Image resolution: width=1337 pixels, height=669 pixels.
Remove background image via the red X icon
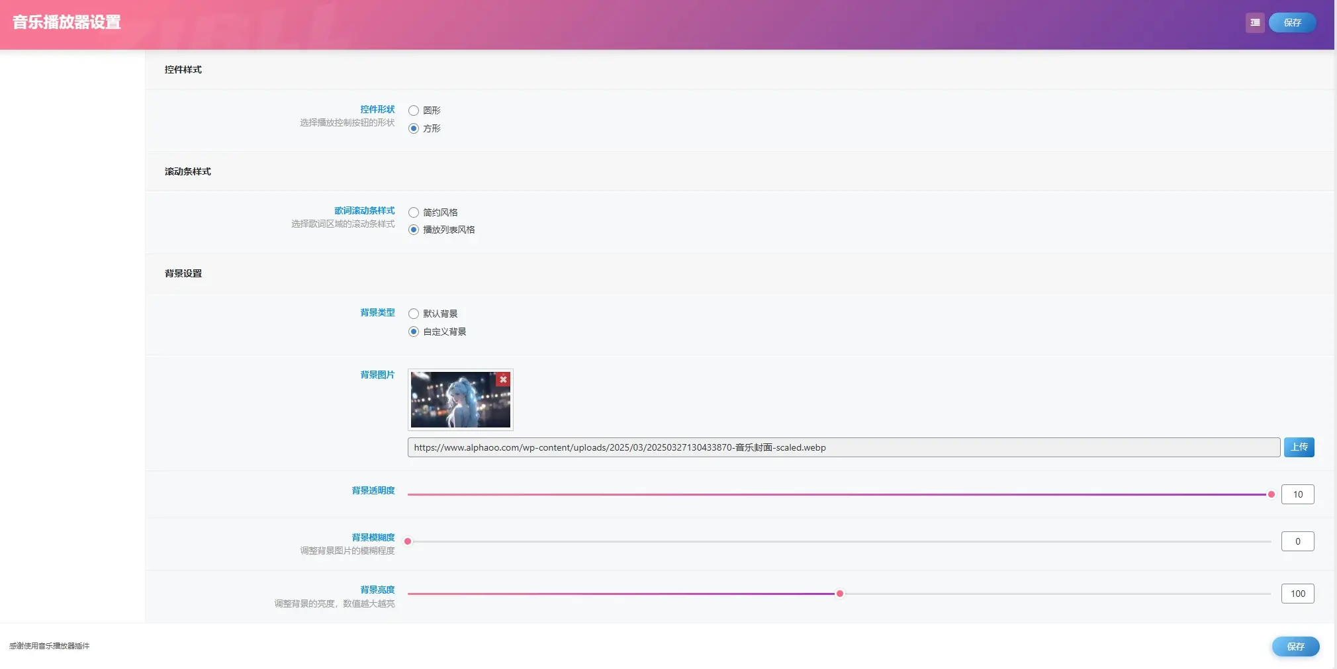click(x=503, y=379)
